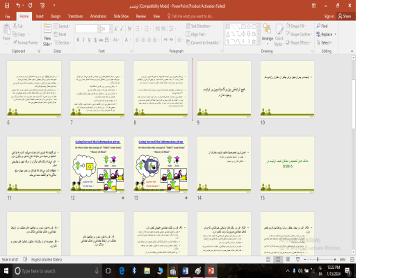This screenshot has height=278, width=417.
Task: Expand the Select dropdown in Editing group
Action: point(325,42)
